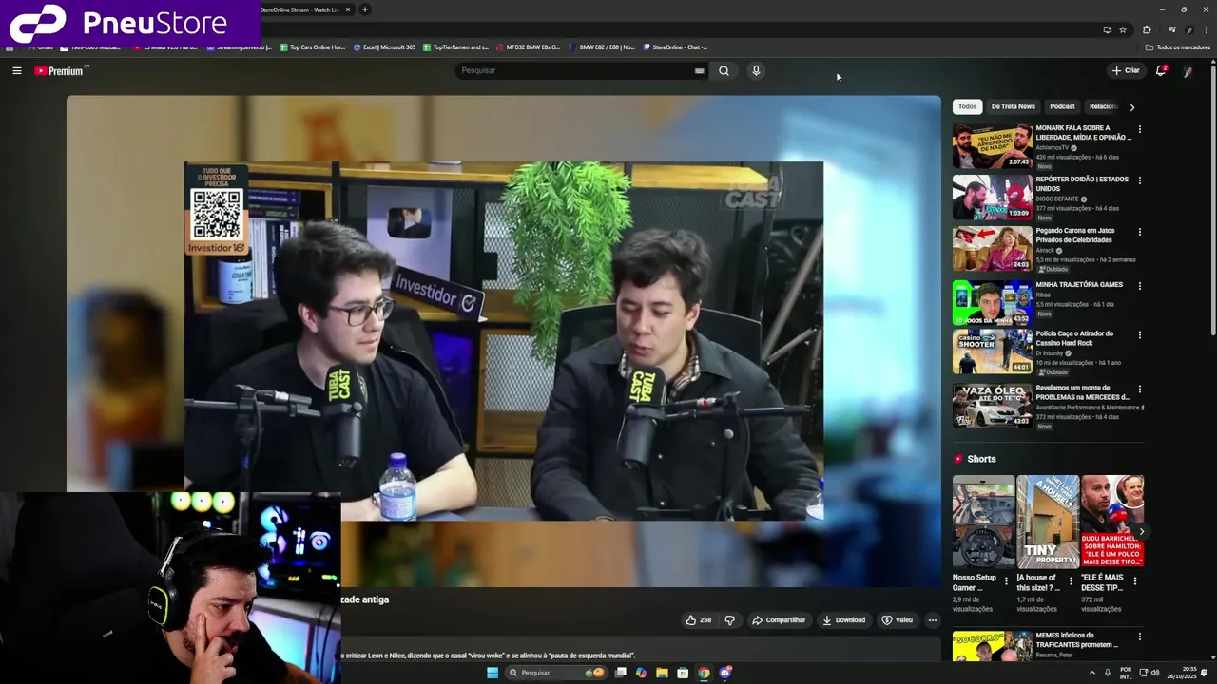1217x684 pixels.
Task: Open Todos os marcadores bookmarks folder
Action: click(x=1177, y=47)
